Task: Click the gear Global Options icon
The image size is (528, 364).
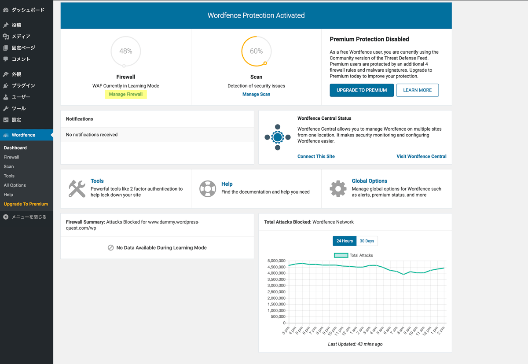Action: tap(338, 188)
